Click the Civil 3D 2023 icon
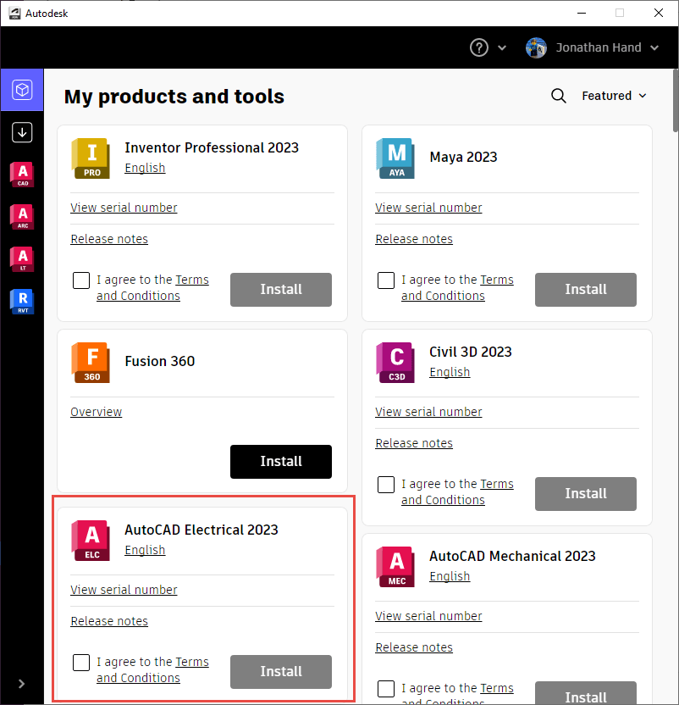 click(395, 362)
